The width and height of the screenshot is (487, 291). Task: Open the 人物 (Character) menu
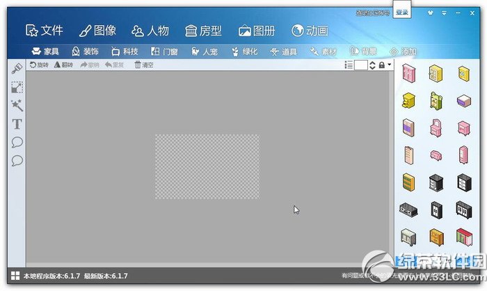click(x=150, y=31)
